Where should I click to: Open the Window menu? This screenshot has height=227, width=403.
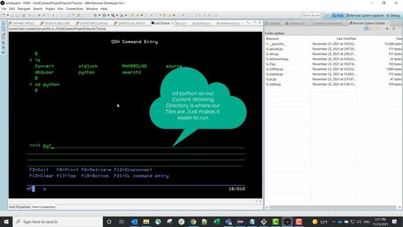click(x=92, y=9)
